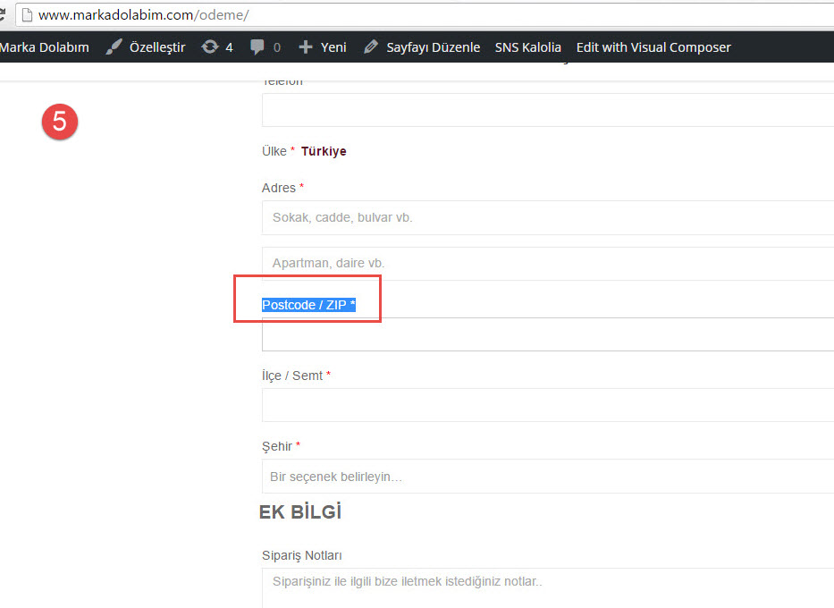Click the page icon in the address bar
Image resolution: width=834 pixels, height=608 pixels.
pyautogui.click(x=27, y=15)
